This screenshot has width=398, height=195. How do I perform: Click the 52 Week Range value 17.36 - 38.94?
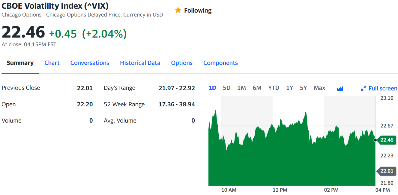point(177,104)
